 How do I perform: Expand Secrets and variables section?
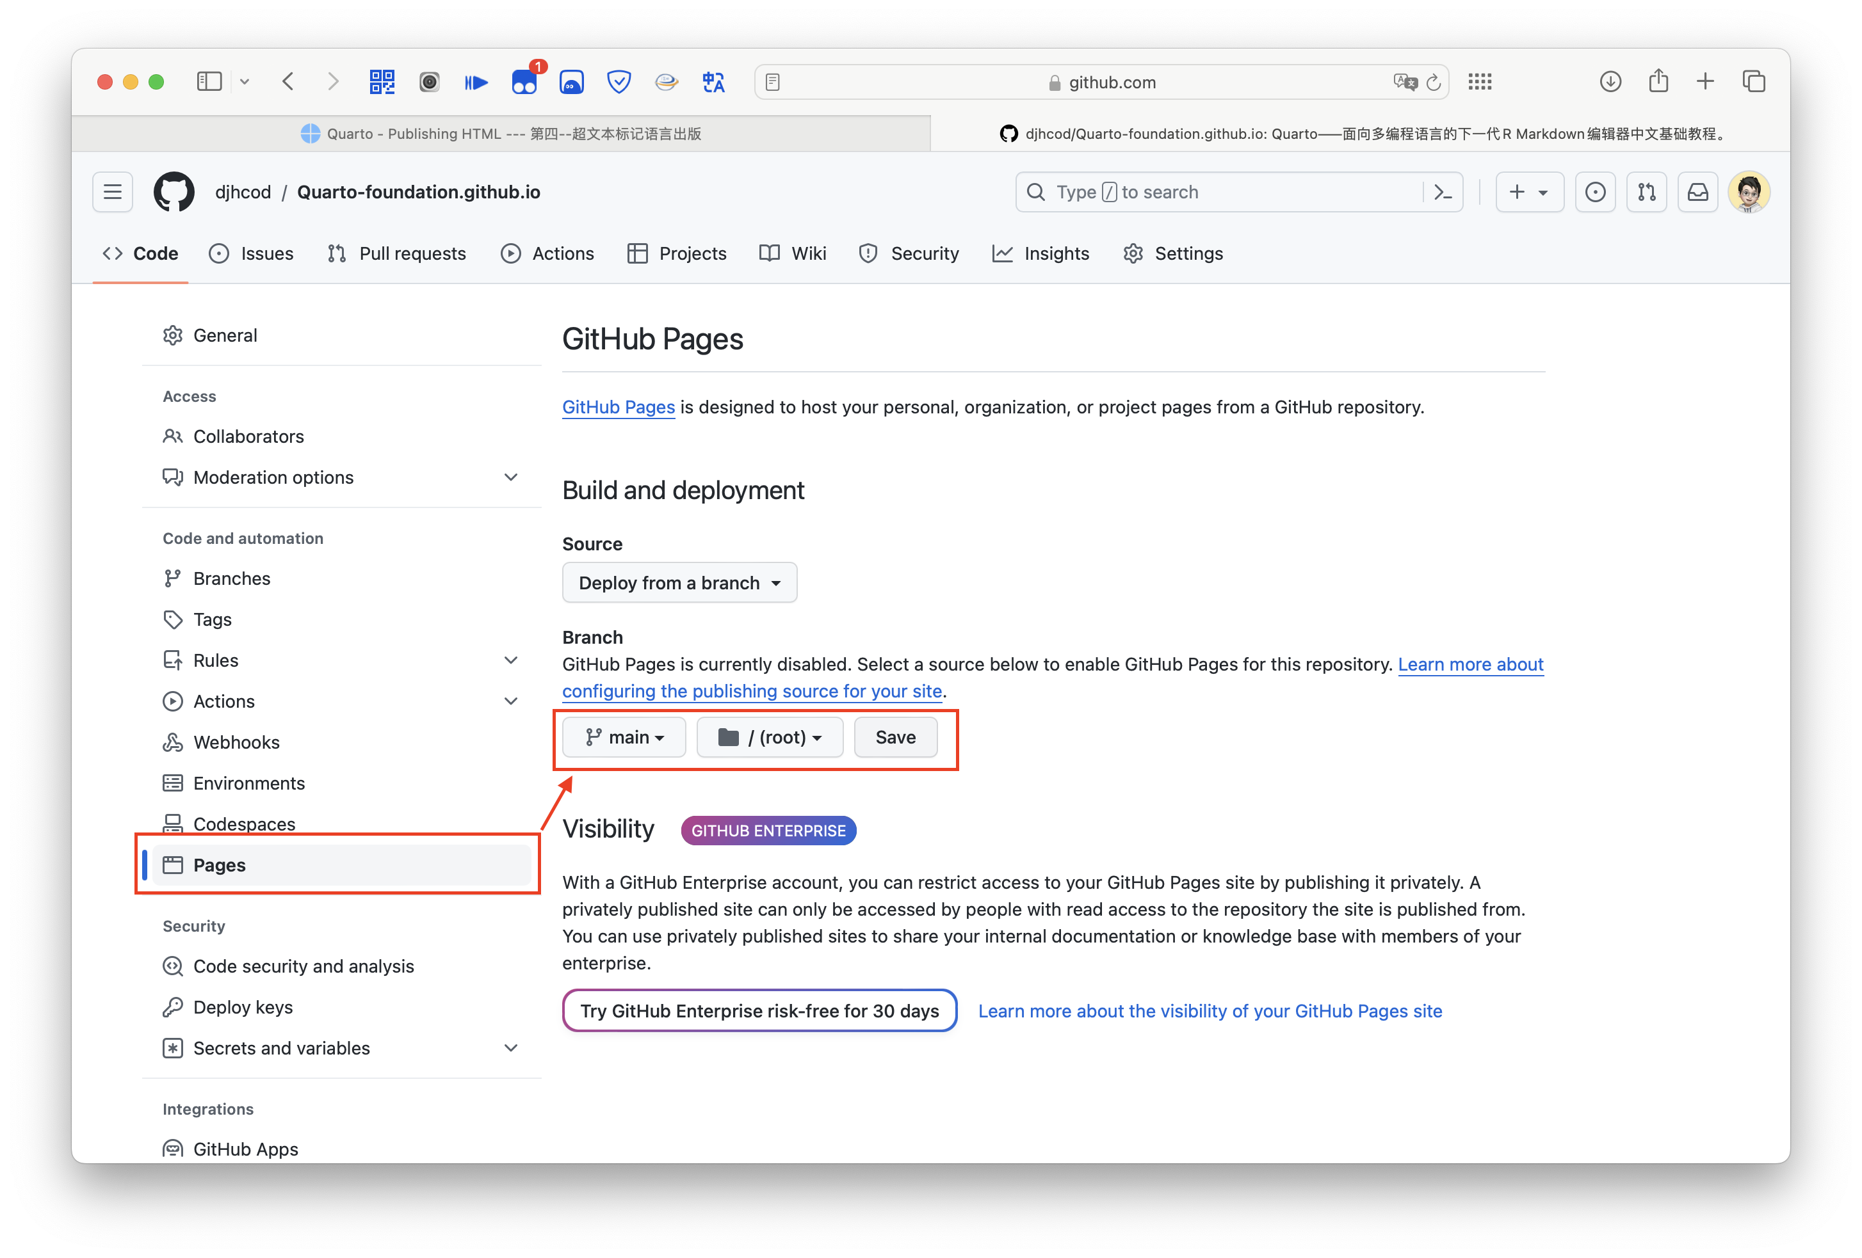pos(510,1048)
